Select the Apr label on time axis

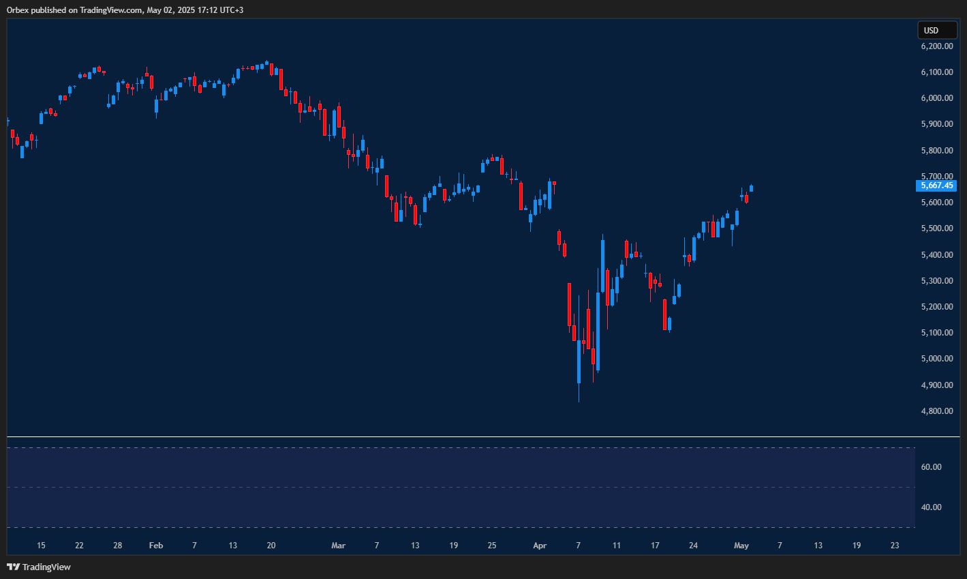pos(540,546)
